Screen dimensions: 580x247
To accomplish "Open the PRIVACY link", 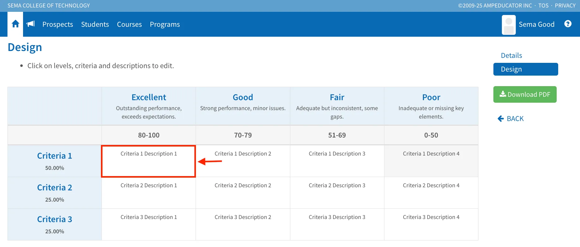I will (565, 6).
